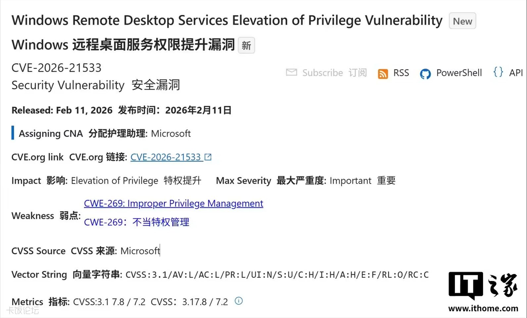
Task: Click the New badge beside the title
Action: 462,21
